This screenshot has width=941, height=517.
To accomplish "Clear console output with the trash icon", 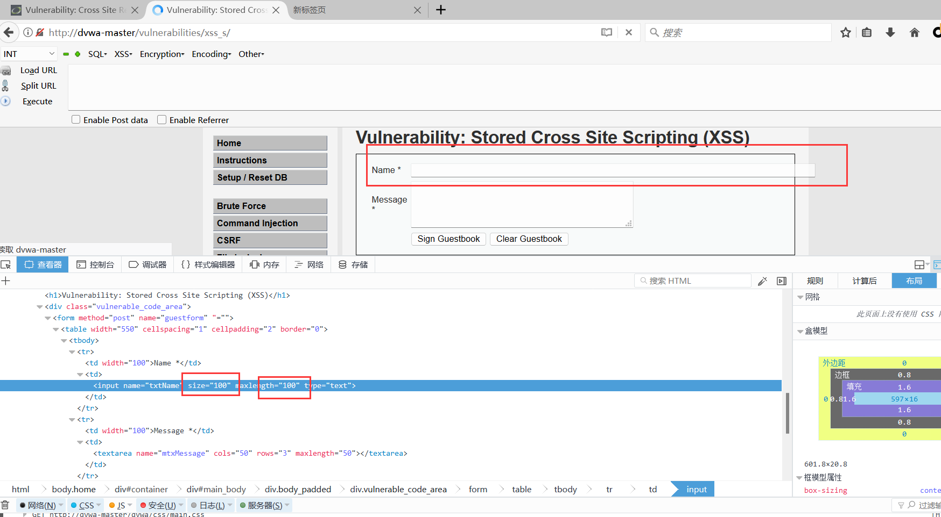I will pos(5,505).
